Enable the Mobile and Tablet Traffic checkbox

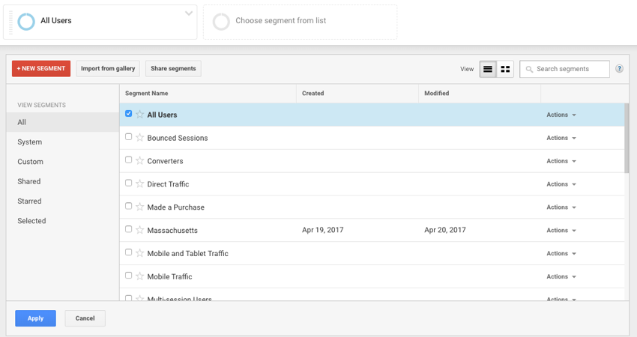pos(129,253)
